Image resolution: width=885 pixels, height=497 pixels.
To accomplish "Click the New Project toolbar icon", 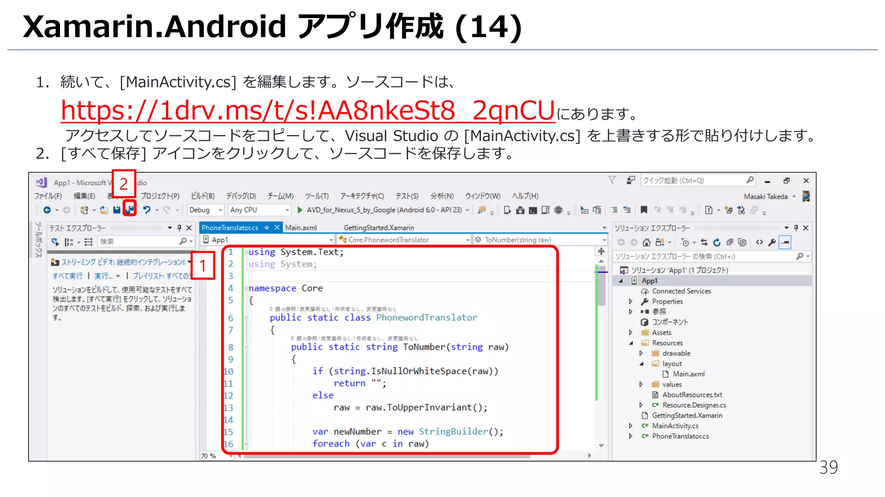I will click(84, 210).
